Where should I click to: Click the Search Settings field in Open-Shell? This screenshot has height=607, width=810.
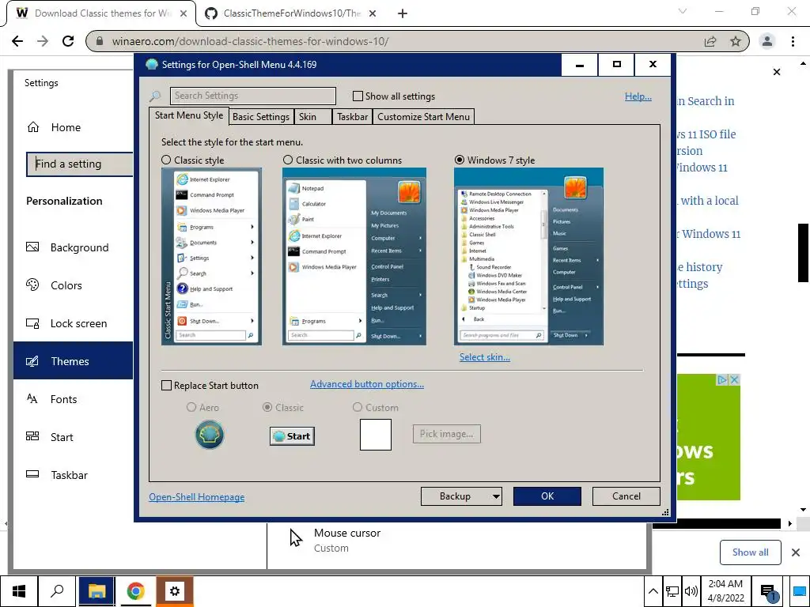(x=252, y=96)
